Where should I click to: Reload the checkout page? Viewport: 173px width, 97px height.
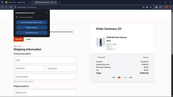coord(11,7)
